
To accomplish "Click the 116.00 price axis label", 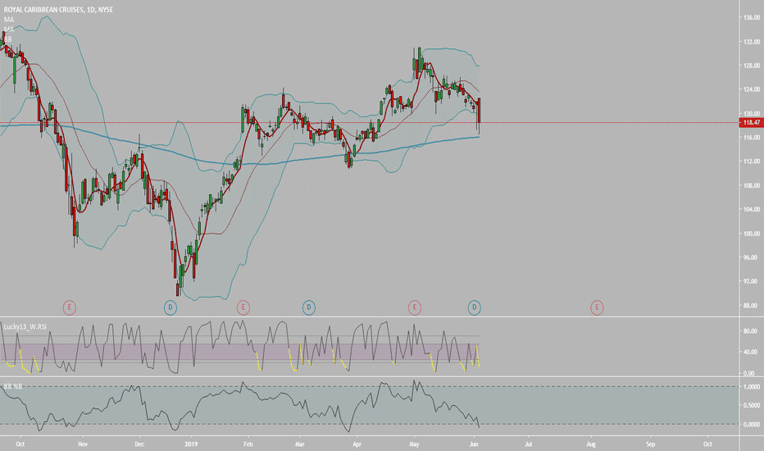I will tap(752, 138).
